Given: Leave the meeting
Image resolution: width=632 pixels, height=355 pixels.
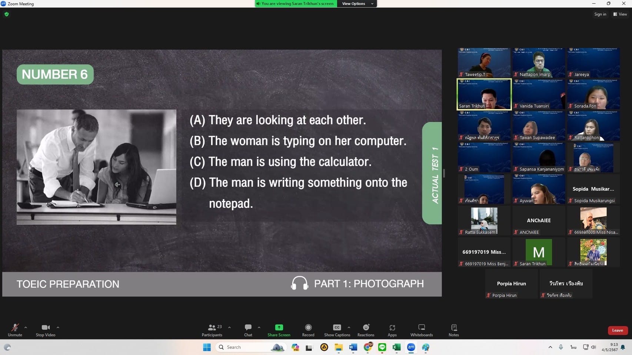Looking at the screenshot, I should [x=617, y=330].
